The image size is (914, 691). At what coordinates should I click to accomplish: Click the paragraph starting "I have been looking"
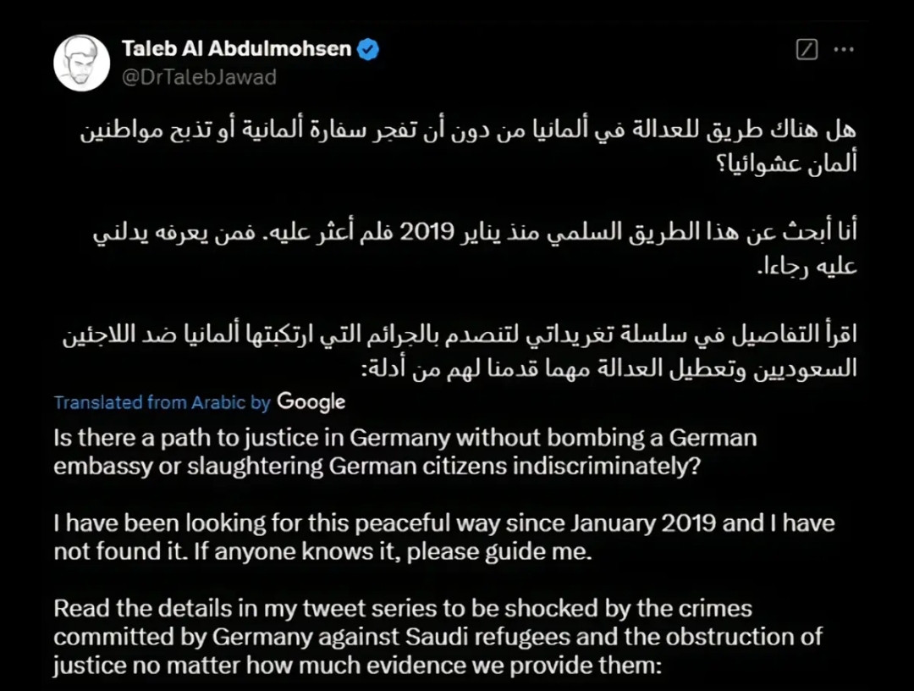pyautogui.click(x=444, y=537)
